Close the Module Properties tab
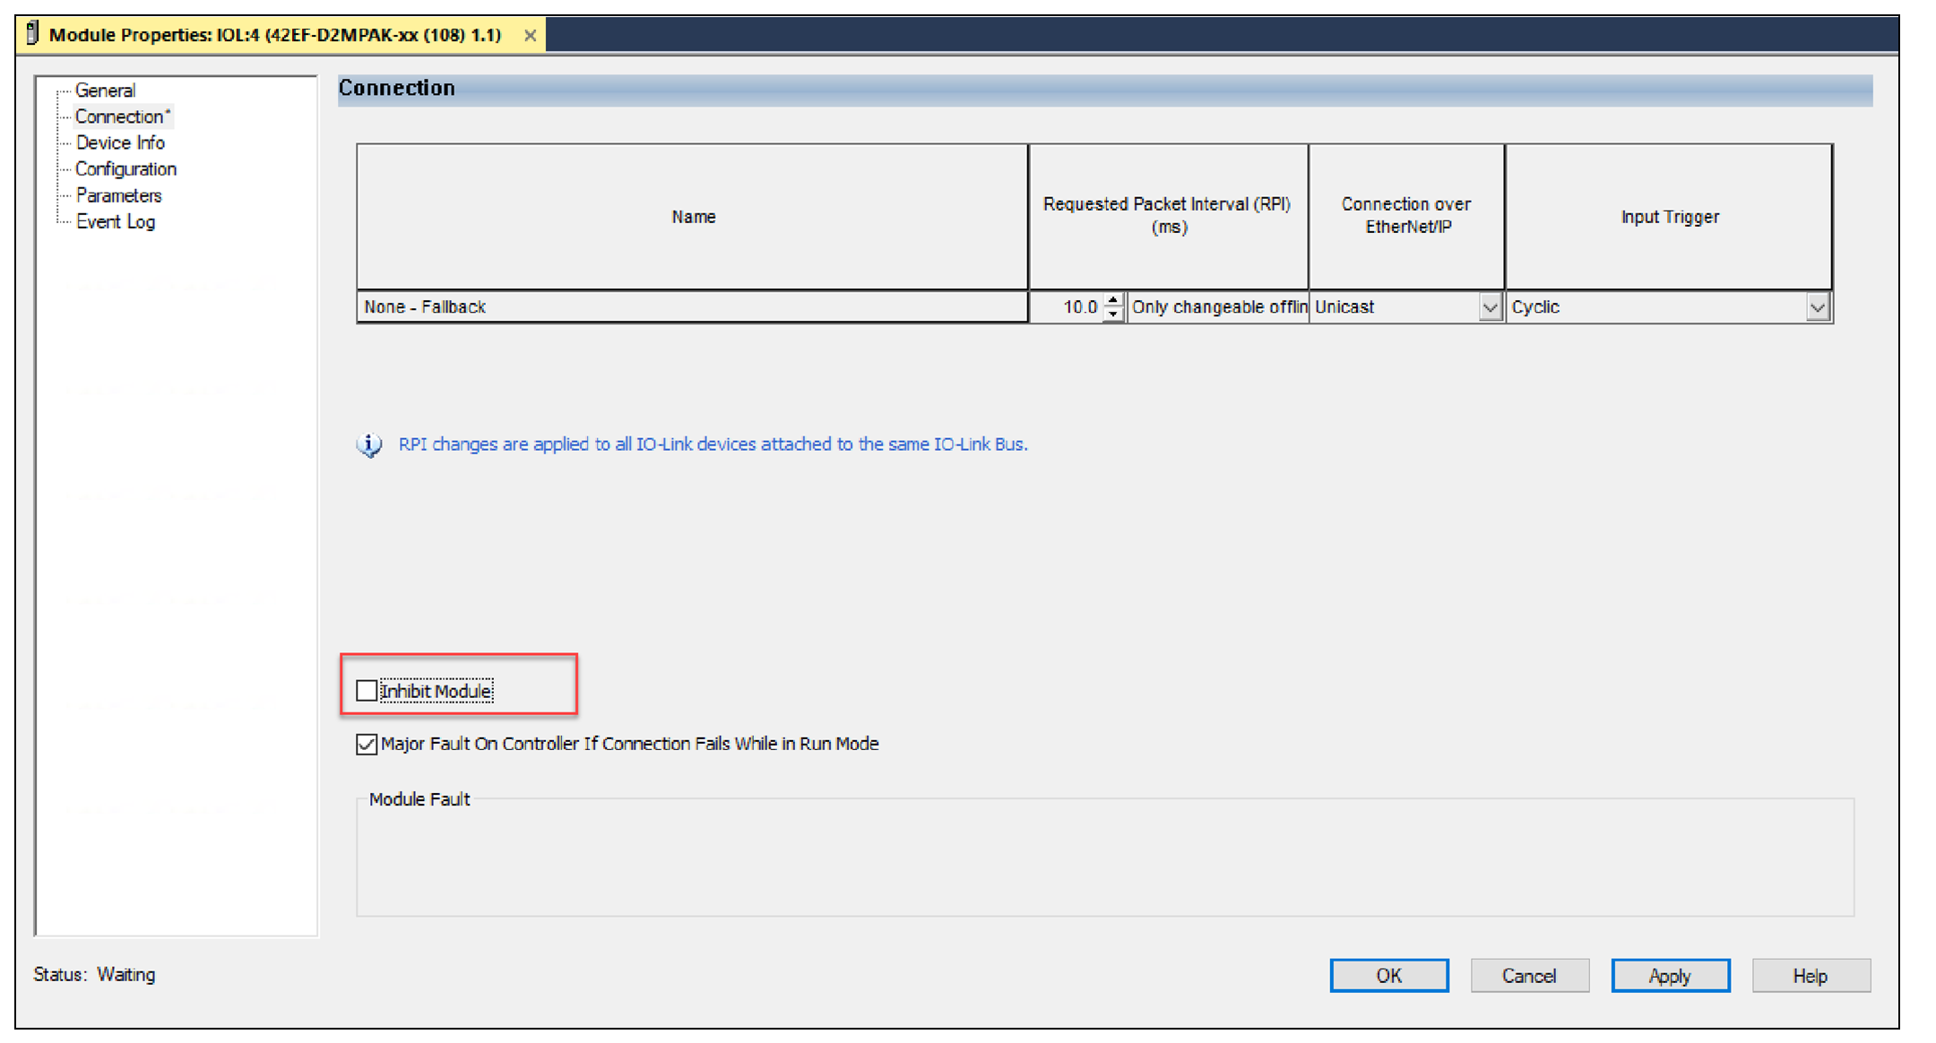The width and height of the screenshot is (1936, 1043). 531,36
